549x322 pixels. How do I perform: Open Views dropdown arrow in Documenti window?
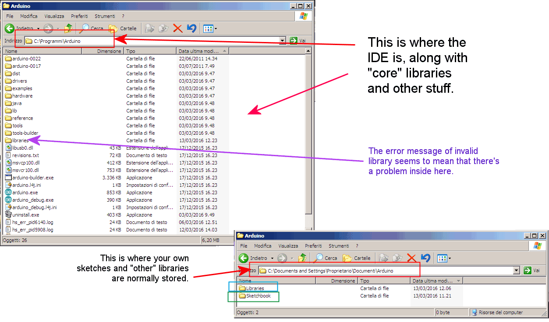tap(450, 259)
